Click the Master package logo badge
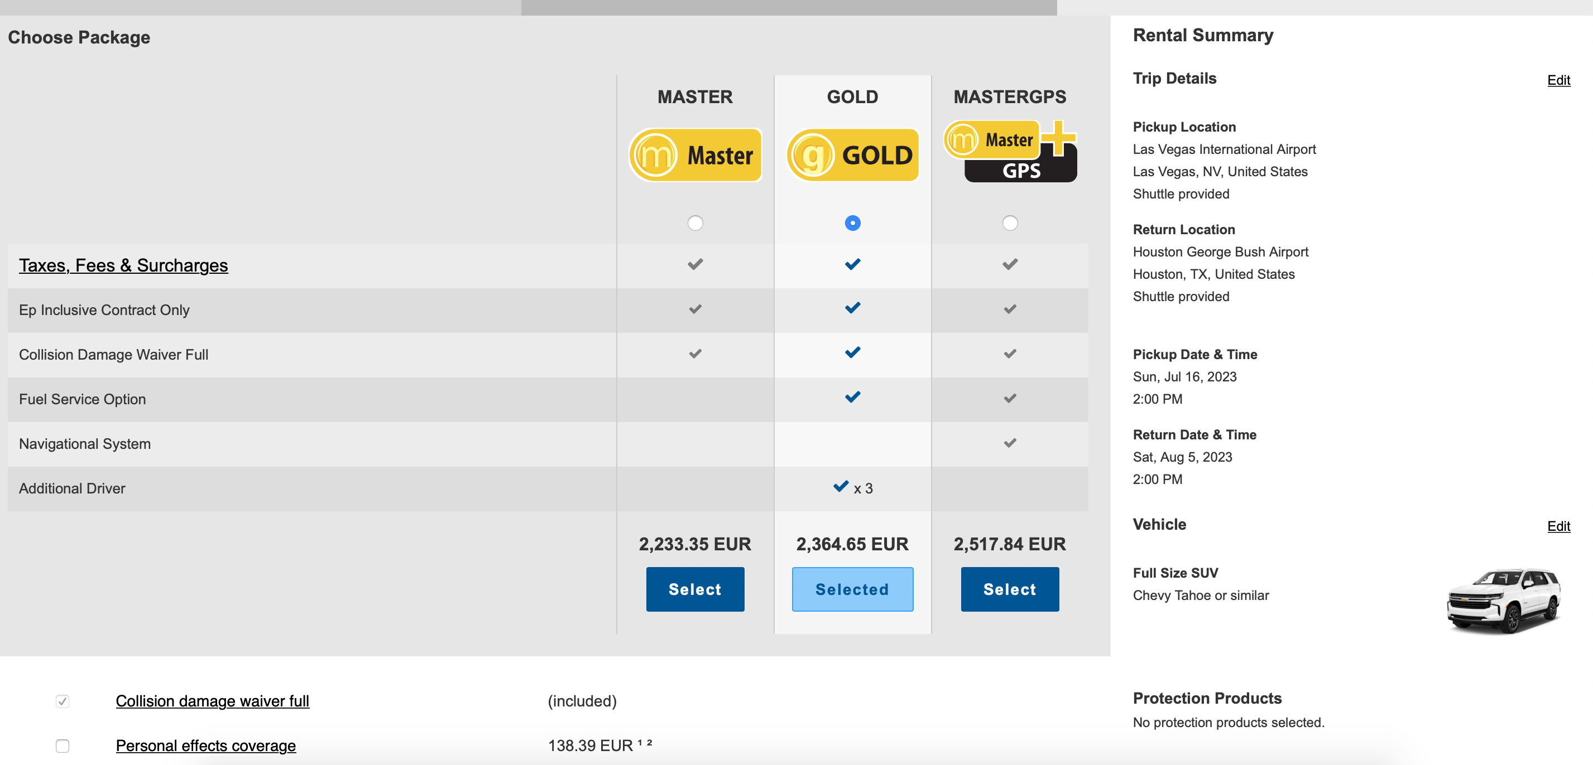The image size is (1593, 765). tap(694, 154)
